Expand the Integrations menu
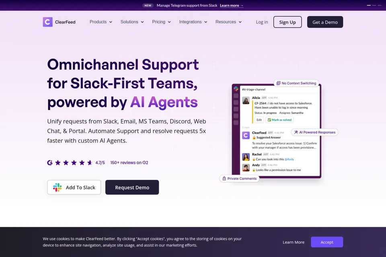Viewport: 386px width, 257px height. click(193, 22)
